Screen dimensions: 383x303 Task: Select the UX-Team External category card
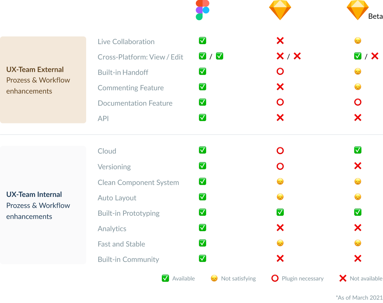pyautogui.click(x=43, y=80)
